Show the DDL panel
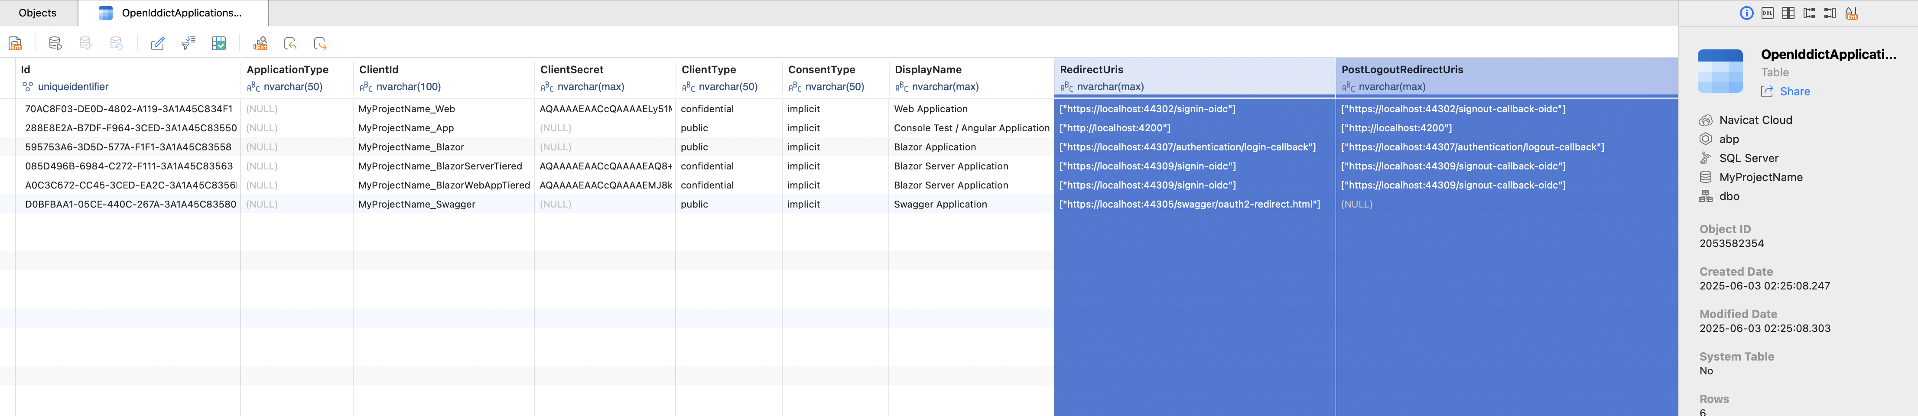Image resolution: width=1918 pixels, height=416 pixels. point(1768,13)
